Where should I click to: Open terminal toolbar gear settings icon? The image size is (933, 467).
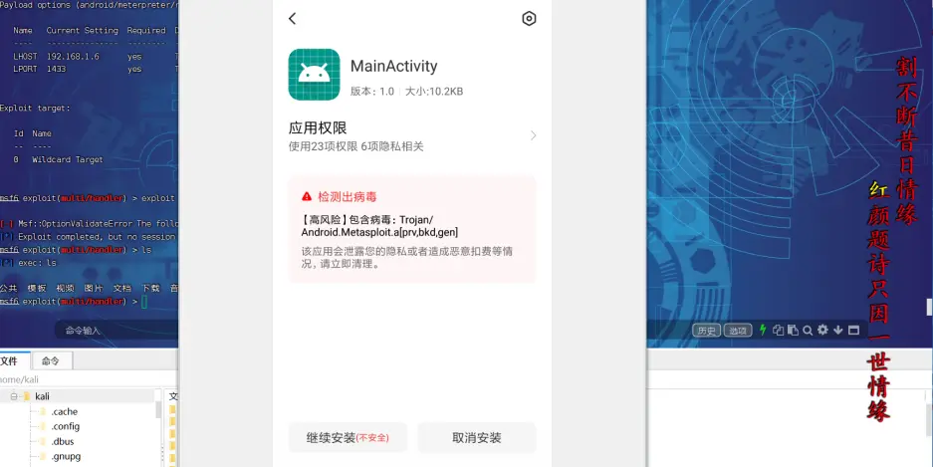(822, 330)
